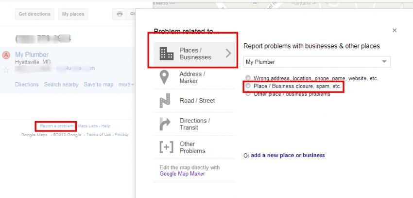Choose the Road / Street category label
The width and height of the screenshot is (413, 198).
click(197, 100)
